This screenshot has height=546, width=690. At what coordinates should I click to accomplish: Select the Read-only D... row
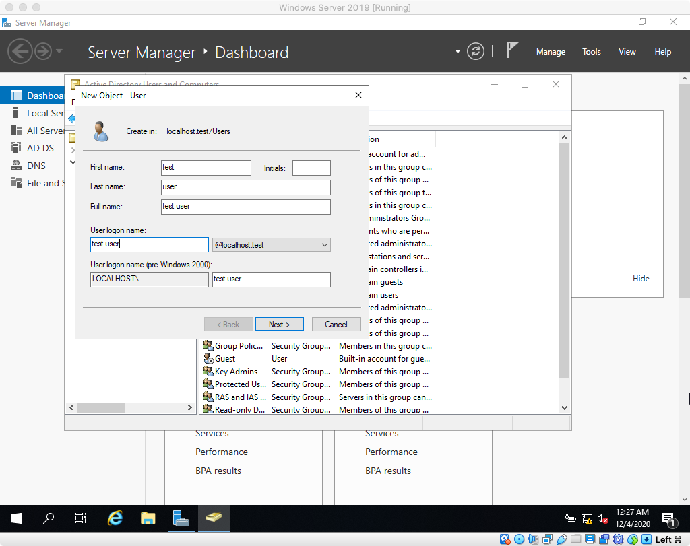coord(317,409)
